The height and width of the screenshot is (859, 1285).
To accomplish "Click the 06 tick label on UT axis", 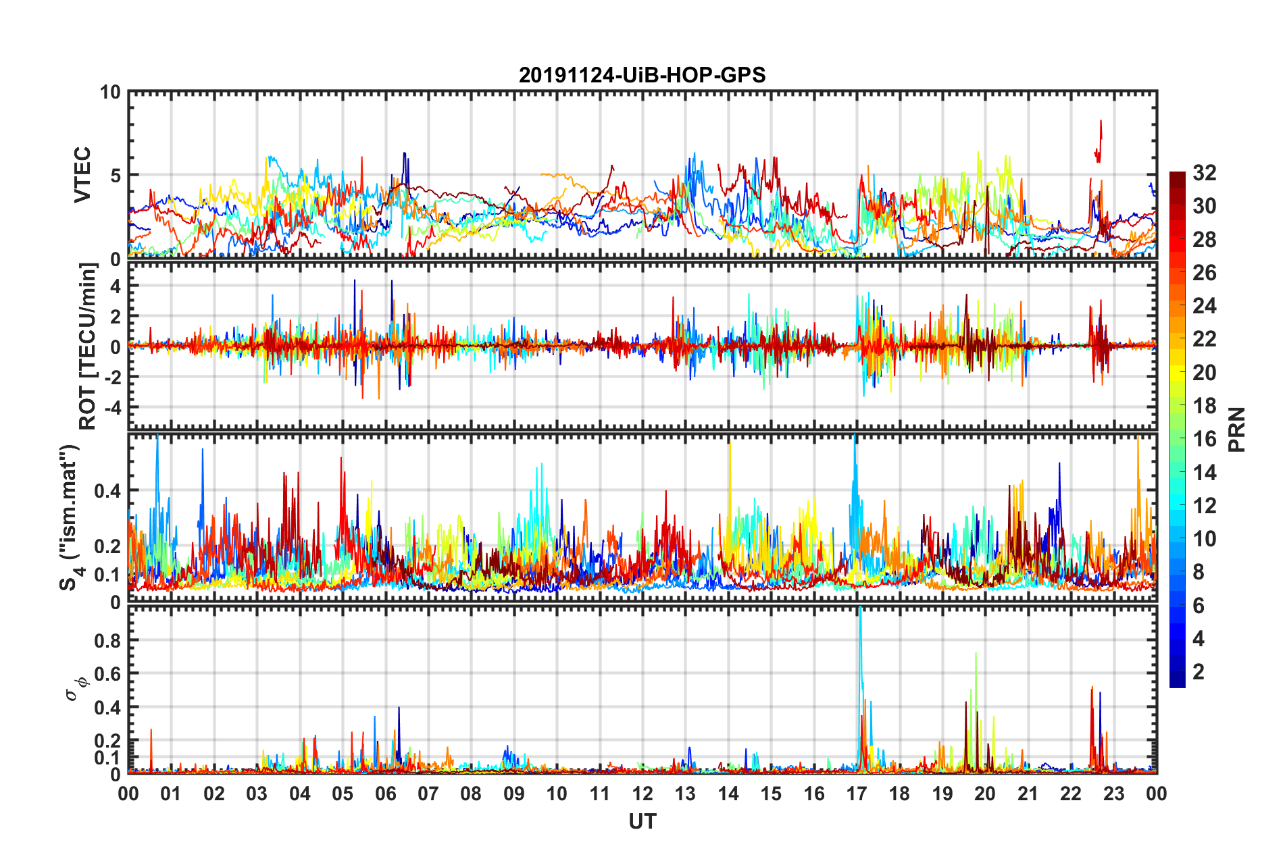I will pos(386,793).
